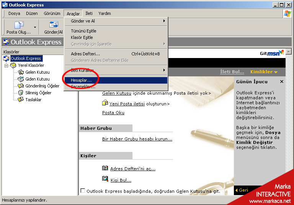
Task: Click the Posta Oku link
Action: click(x=113, y=113)
